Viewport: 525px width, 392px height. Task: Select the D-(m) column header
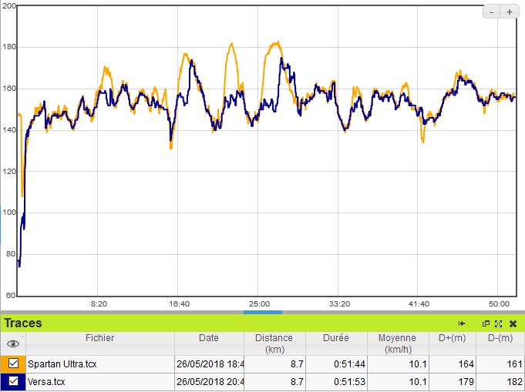tap(500, 338)
